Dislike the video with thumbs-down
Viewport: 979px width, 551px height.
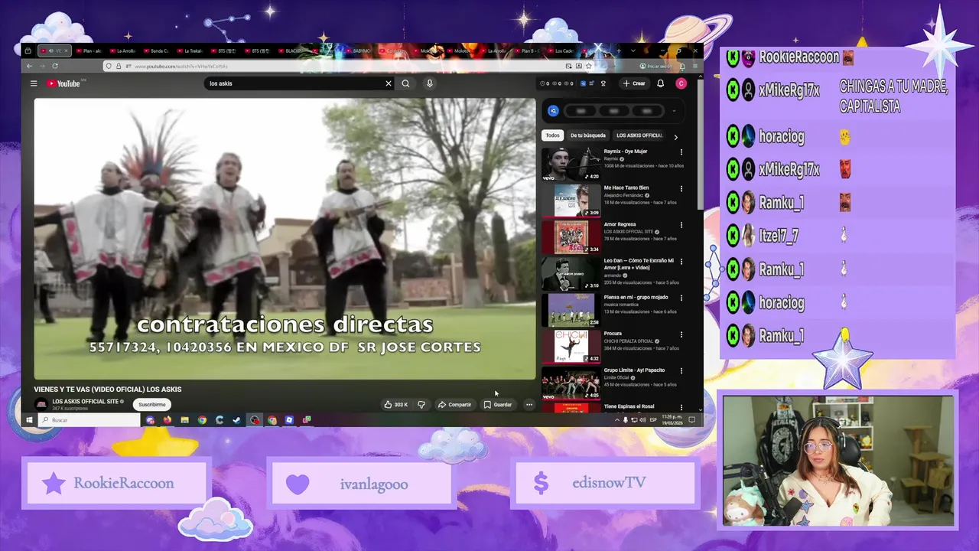click(421, 404)
